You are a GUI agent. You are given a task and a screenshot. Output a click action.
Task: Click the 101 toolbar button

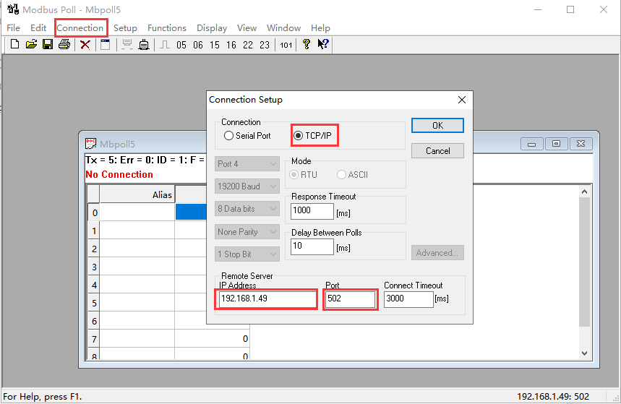coord(286,45)
